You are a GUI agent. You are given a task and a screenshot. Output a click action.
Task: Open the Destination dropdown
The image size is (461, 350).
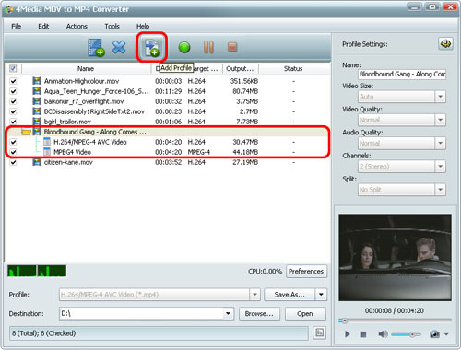click(228, 314)
